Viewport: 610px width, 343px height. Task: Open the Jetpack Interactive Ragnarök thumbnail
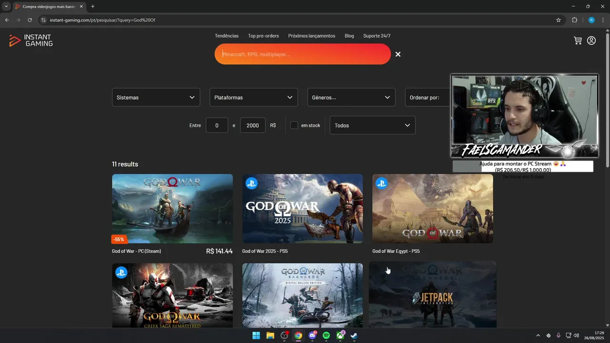pyautogui.click(x=433, y=294)
